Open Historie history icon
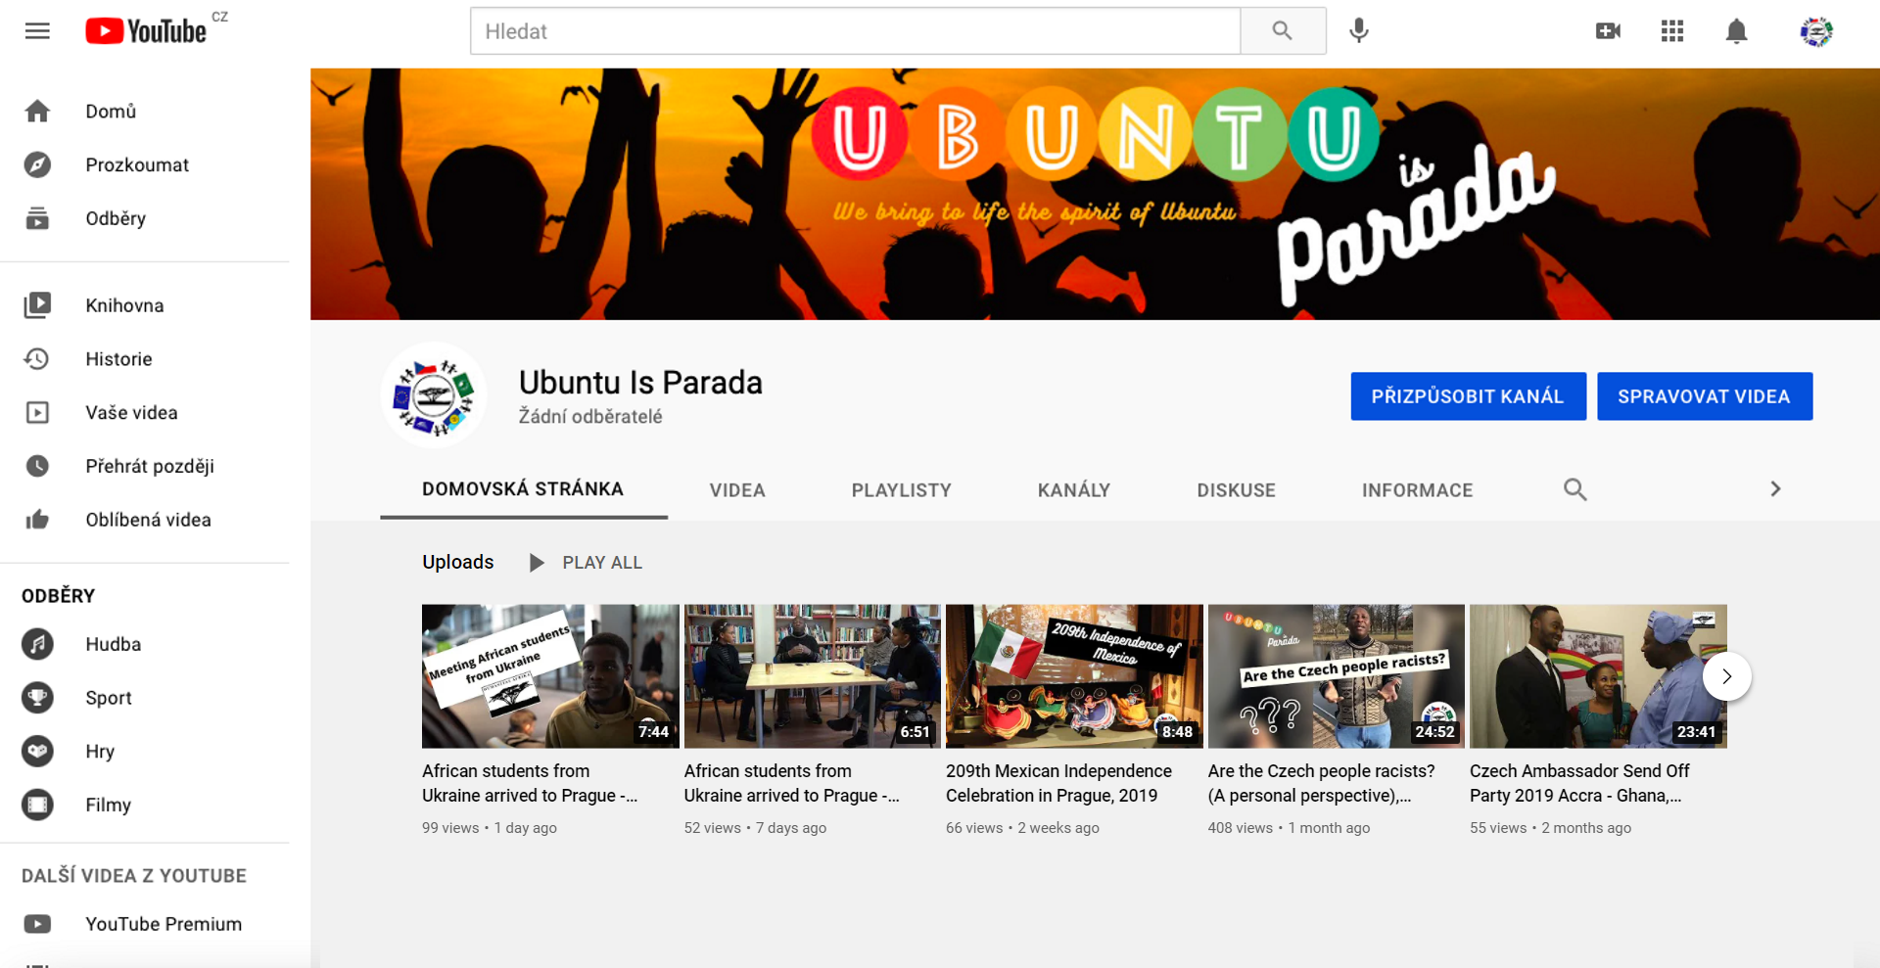 pos(37,359)
